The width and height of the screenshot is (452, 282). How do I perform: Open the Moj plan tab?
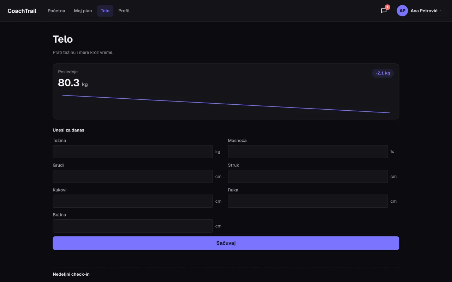coord(83,11)
